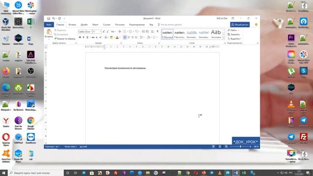Undo the last action in Word
The height and width of the screenshot is (176, 313).
tap(53, 19)
